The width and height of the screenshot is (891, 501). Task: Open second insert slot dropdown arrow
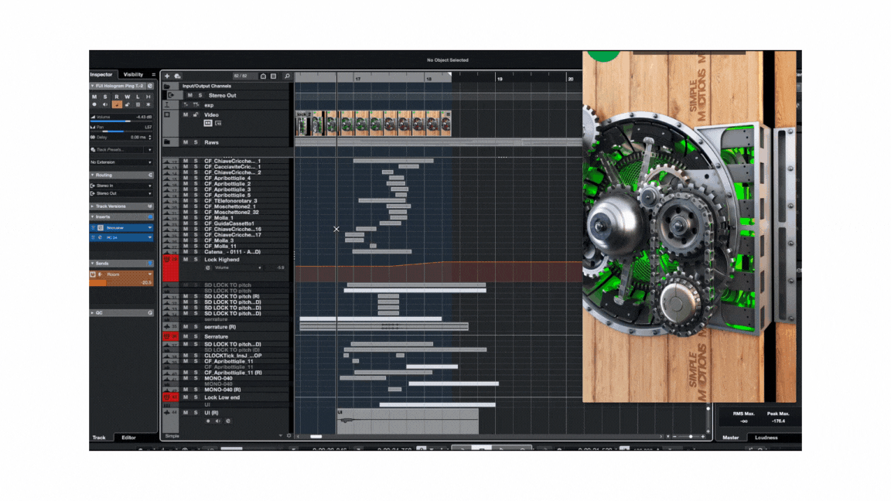[150, 237]
